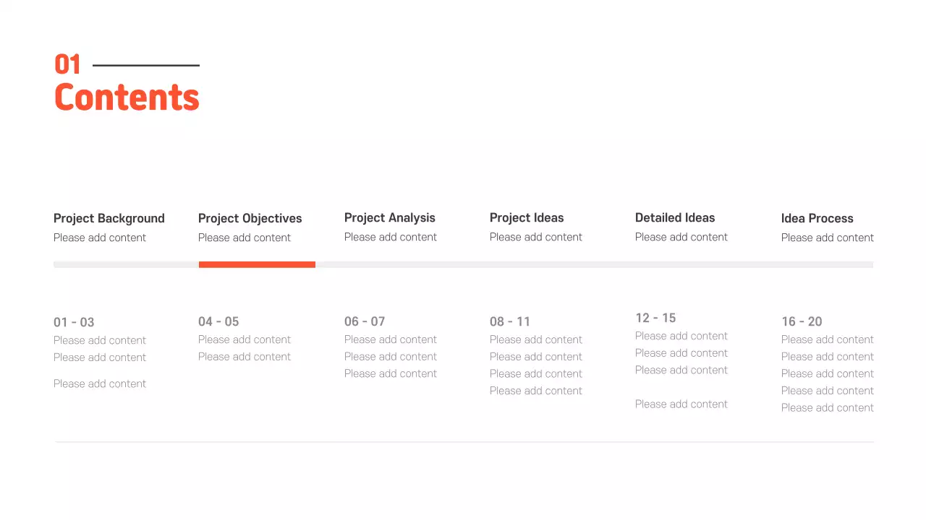Screen dimensions: 926x520
Task: Click the "01 - 03" page range
Action: (x=74, y=322)
